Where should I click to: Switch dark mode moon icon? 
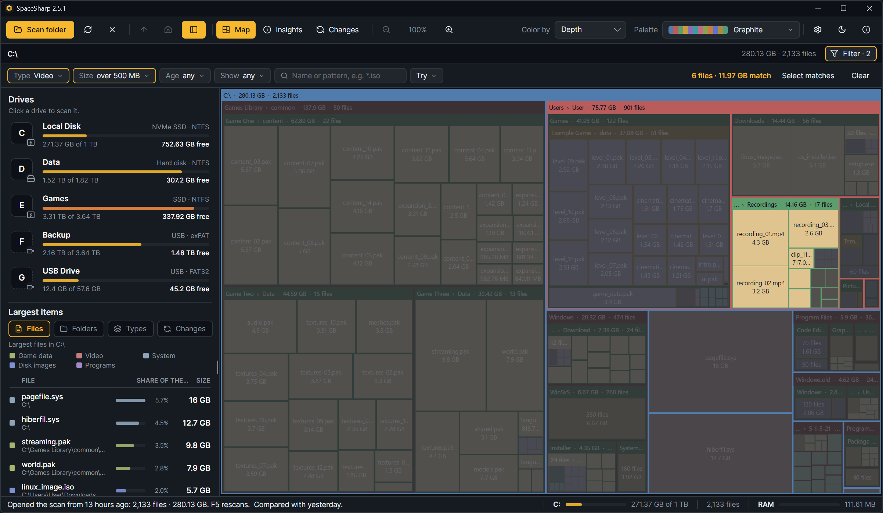click(842, 30)
